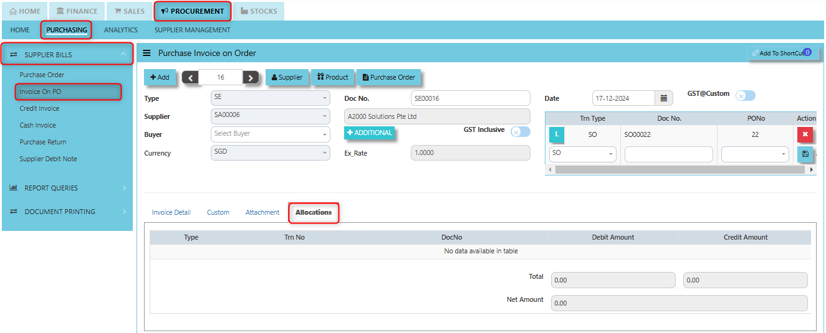Click the ADDITIONAL button
826x333 pixels.
point(370,133)
